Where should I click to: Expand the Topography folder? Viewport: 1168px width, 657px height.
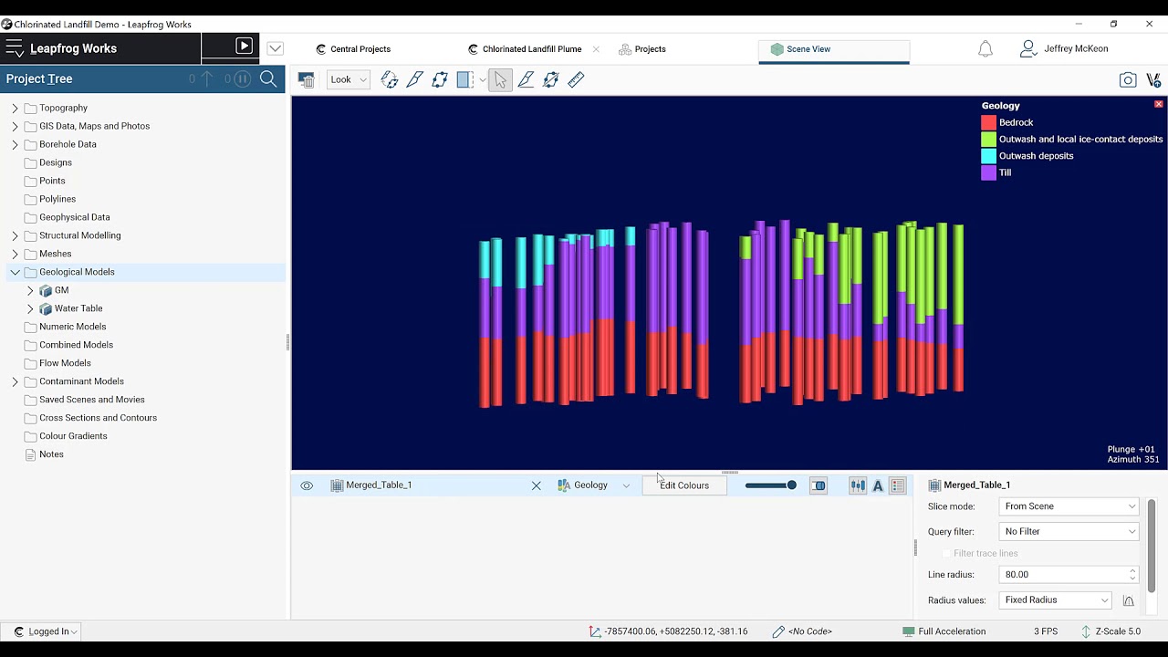[15, 108]
